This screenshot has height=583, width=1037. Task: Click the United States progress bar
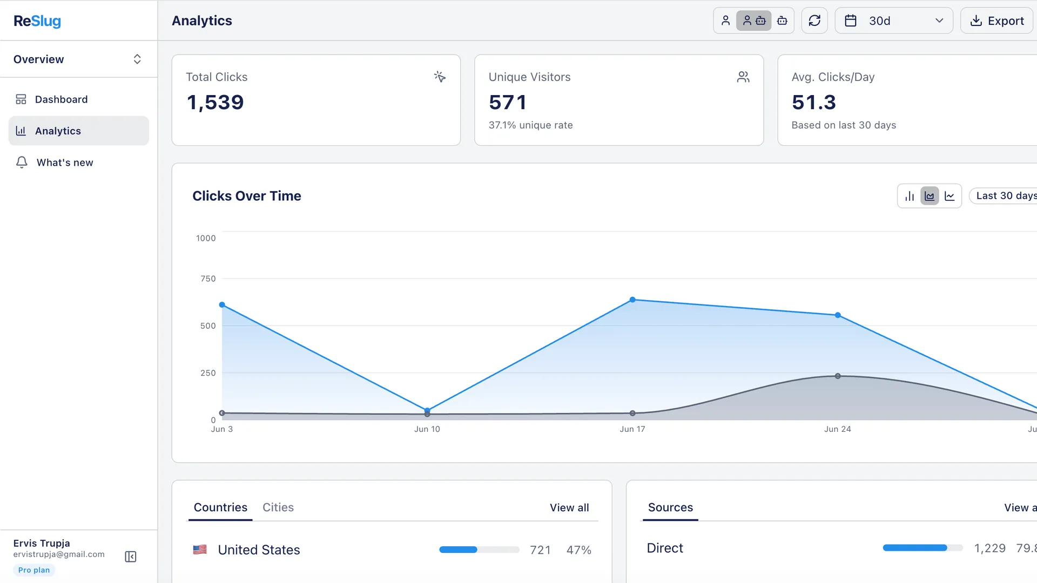479,550
